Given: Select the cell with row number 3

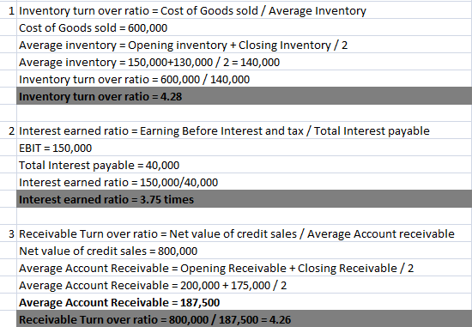Looking at the screenshot, I should coord(8,233).
